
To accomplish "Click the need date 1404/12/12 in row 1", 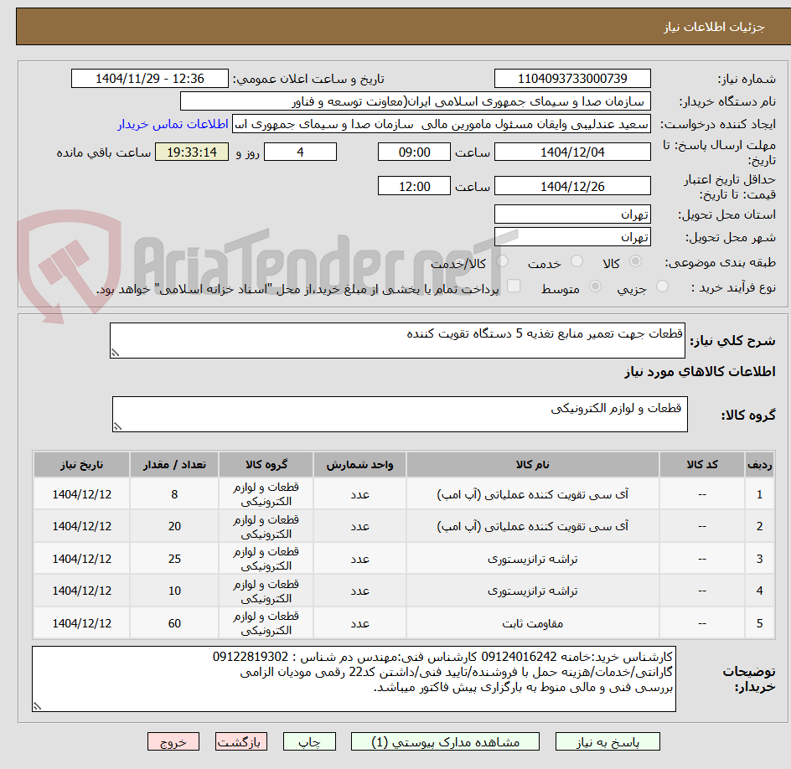I will pyautogui.click(x=82, y=494).
